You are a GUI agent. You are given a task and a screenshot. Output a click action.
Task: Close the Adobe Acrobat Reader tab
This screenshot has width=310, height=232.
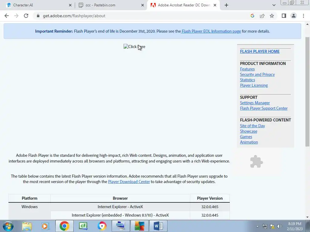coord(215,5)
